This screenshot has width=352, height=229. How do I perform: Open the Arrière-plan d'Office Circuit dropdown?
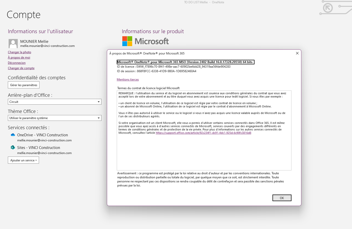(x=55, y=102)
